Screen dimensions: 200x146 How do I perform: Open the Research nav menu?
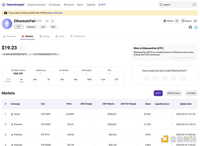[69, 5]
